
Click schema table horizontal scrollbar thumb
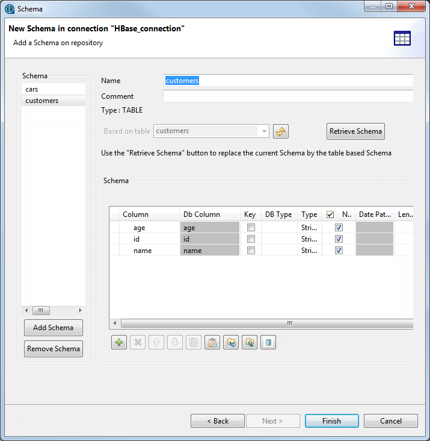tap(267, 323)
